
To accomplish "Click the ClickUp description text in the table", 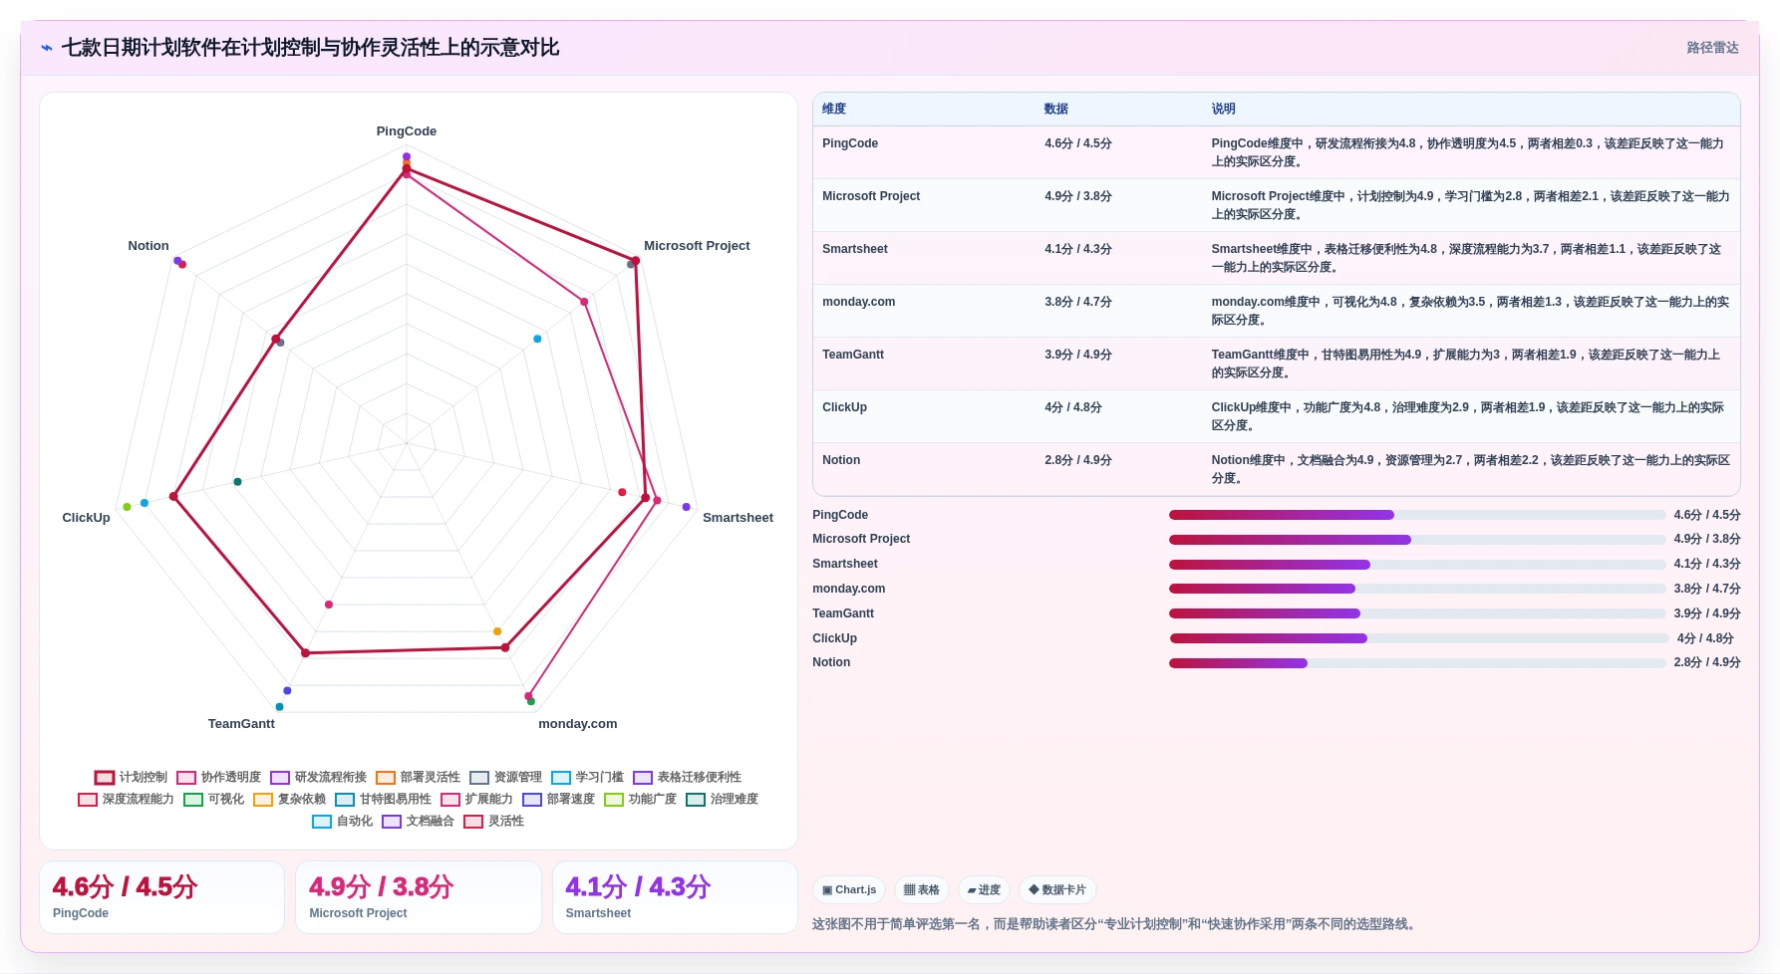I will pos(1468,416).
